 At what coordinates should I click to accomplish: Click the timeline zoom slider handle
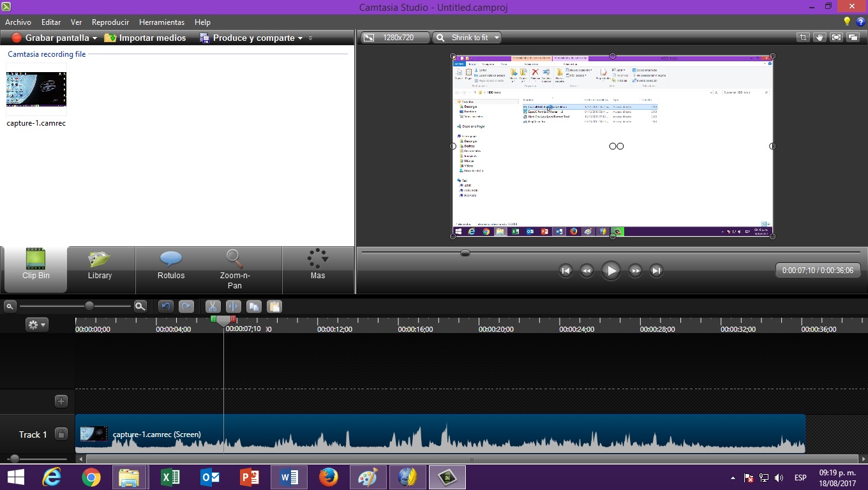[89, 307]
